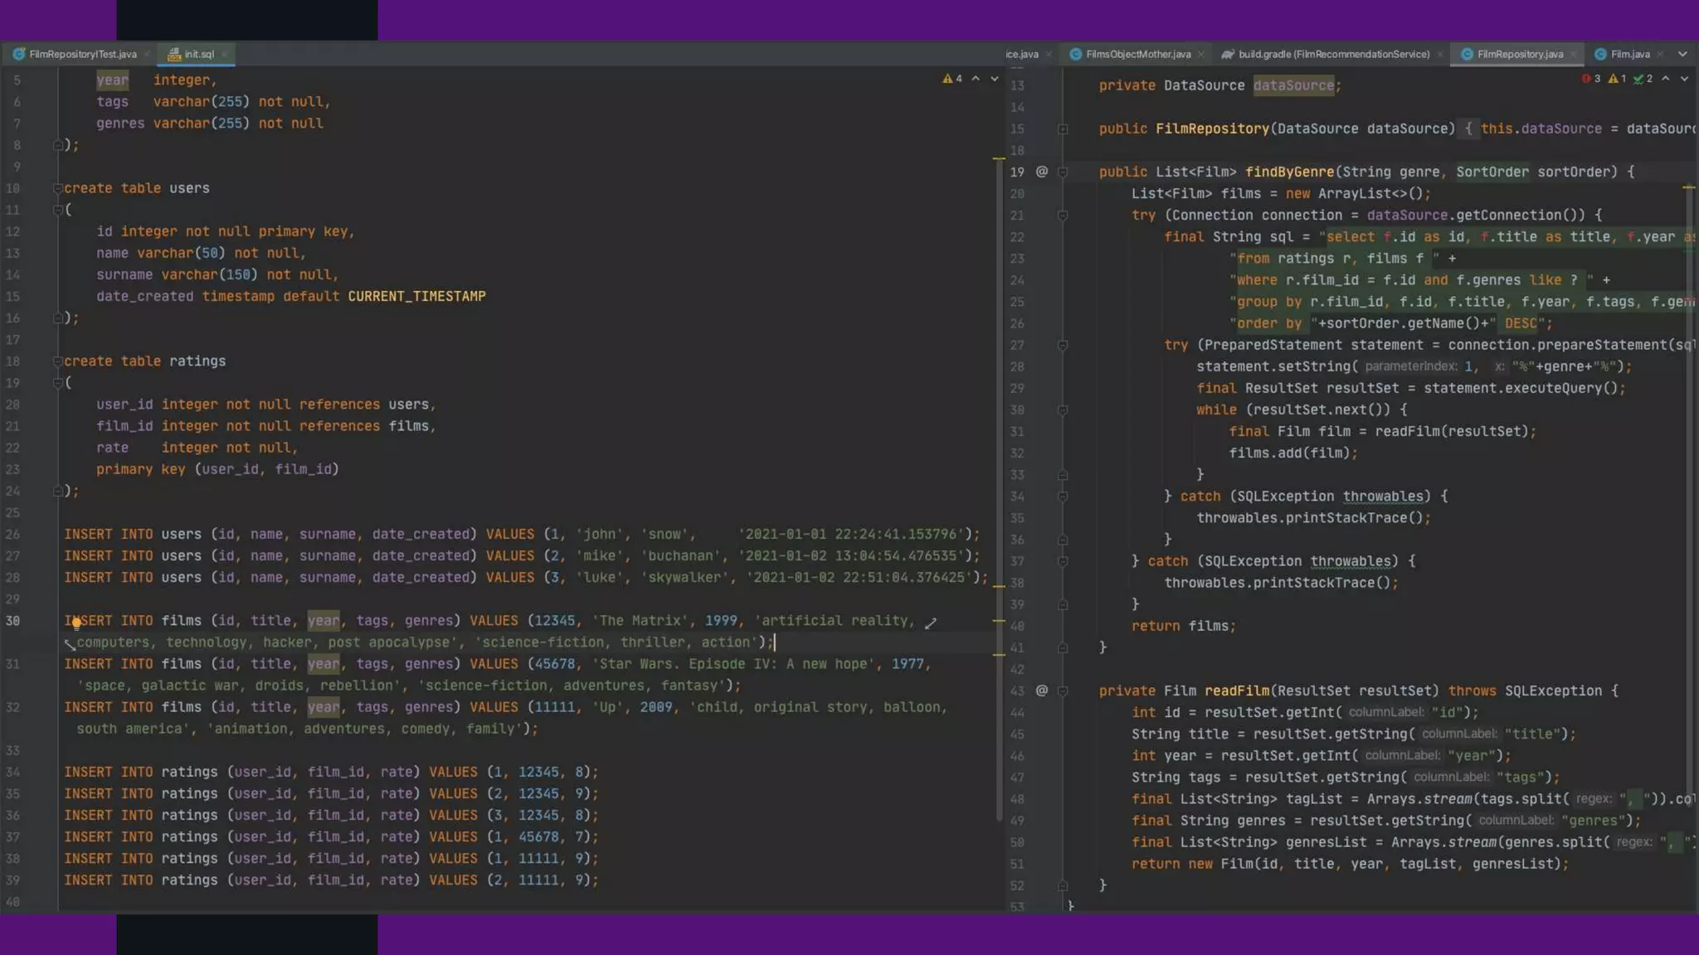This screenshot has width=1699, height=955.
Task: Open the FilmsObjectMother.java tab
Action: 1137,54
